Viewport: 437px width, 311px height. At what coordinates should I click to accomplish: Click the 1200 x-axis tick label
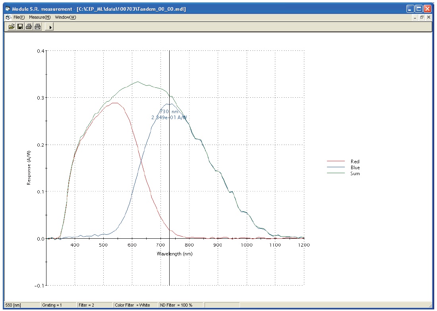click(x=304, y=245)
